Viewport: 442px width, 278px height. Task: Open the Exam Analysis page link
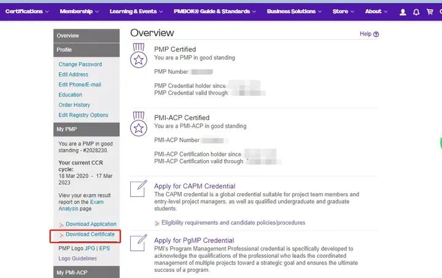(x=81, y=206)
